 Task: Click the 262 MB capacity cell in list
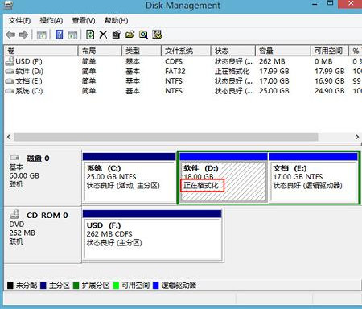click(x=272, y=61)
